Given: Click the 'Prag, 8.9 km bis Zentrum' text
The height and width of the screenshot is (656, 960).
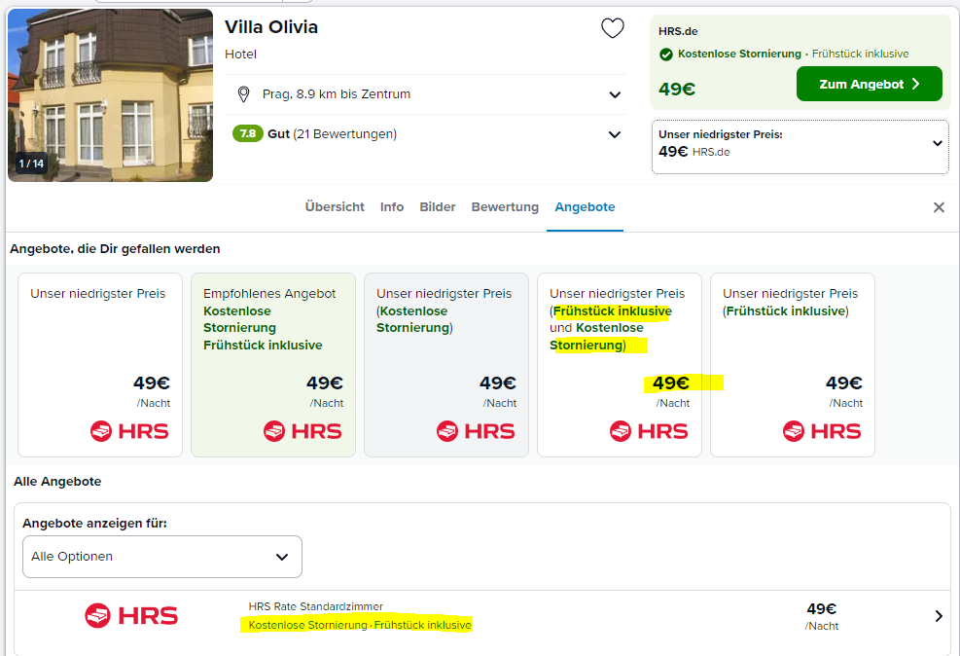Looking at the screenshot, I should pyautogui.click(x=337, y=94).
